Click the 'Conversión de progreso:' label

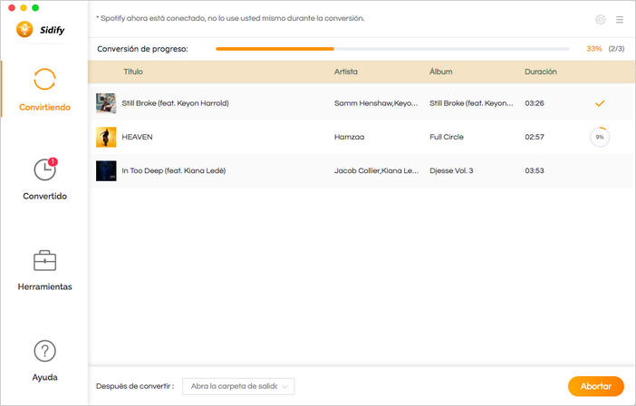pyautogui.click(x=143, y=49)
